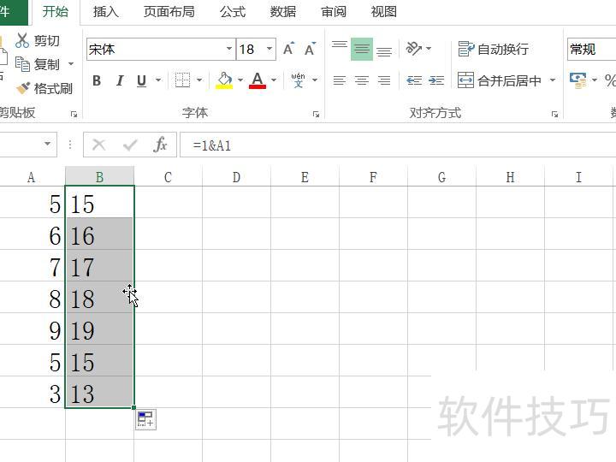Screen dimensions: 616x462
Task: Click the Copy icon
Action: pyautogui.click(x=22, y=64)
